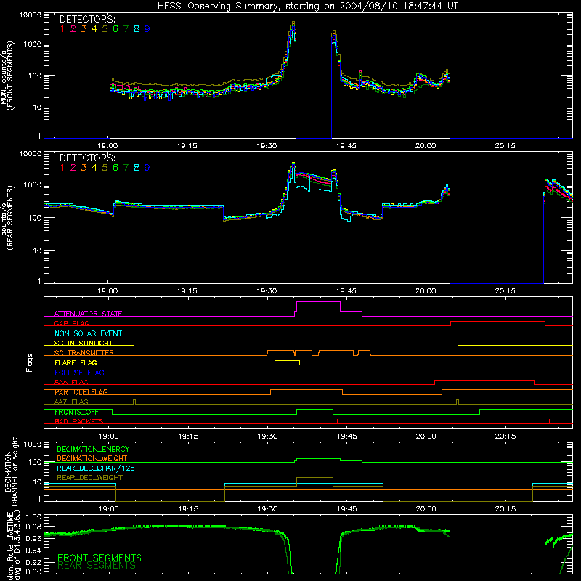This screenshot has height=581, width=581.
Task: Click the SC_IN_SUNLIGHT flag label
Action: 84,343
